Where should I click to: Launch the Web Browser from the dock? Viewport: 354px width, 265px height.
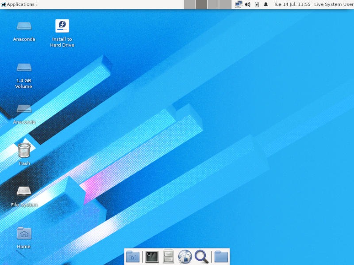click(x=186, y=256)
